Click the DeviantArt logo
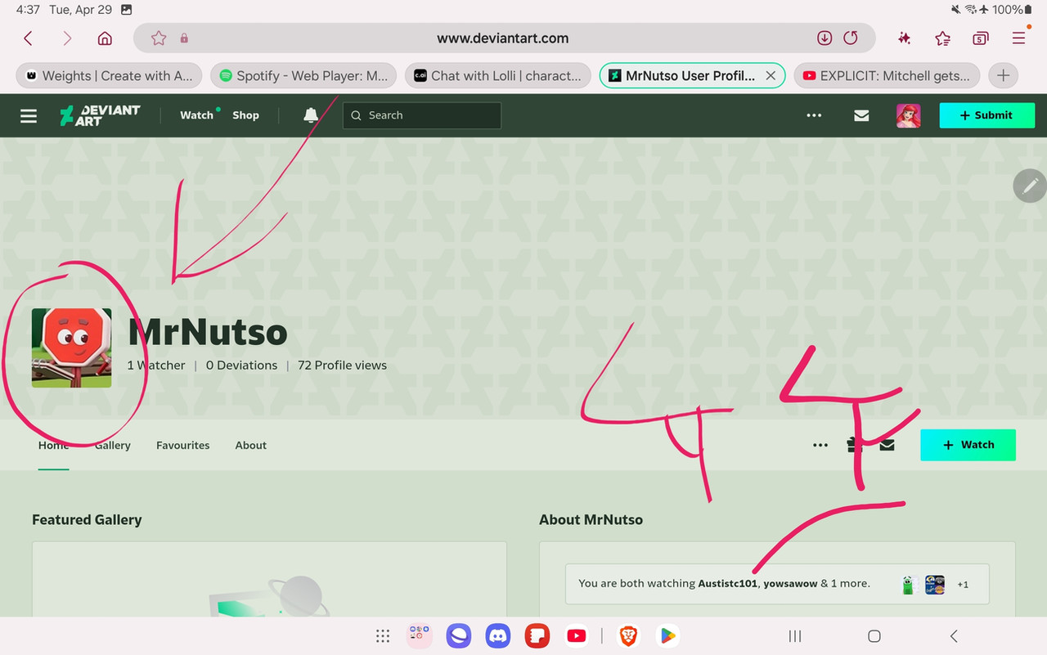Viewport: 1047px width, 655px height. (100, 115)
